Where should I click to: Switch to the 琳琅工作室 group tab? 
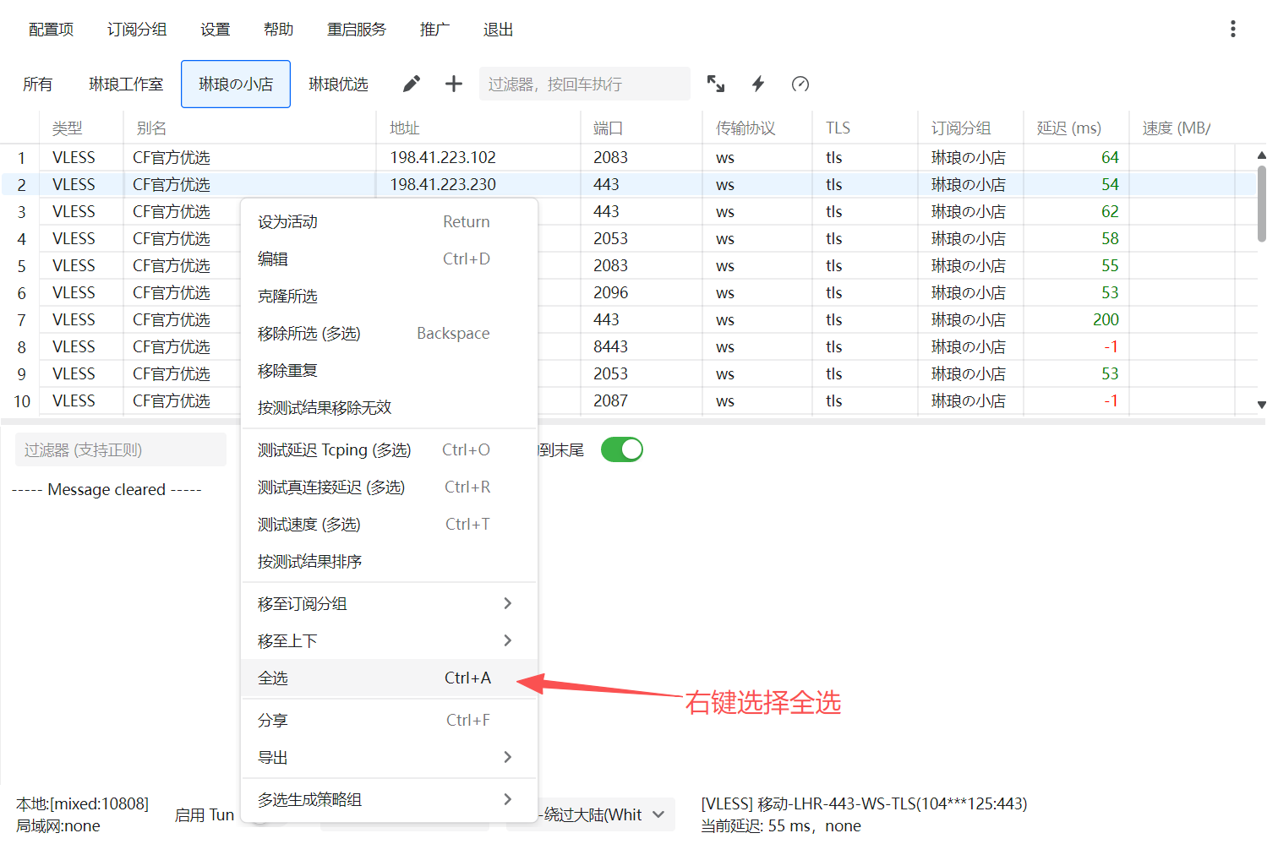point(126,84)
